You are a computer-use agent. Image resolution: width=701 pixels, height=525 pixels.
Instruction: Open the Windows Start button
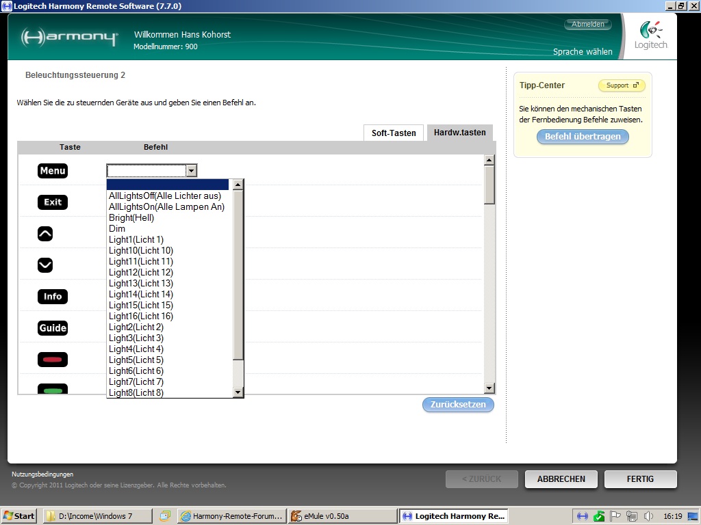(x=18, y=516)
